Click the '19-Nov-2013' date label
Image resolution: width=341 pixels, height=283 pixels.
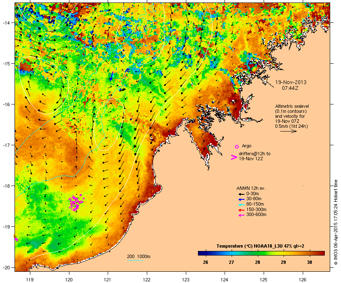(291, 82)
